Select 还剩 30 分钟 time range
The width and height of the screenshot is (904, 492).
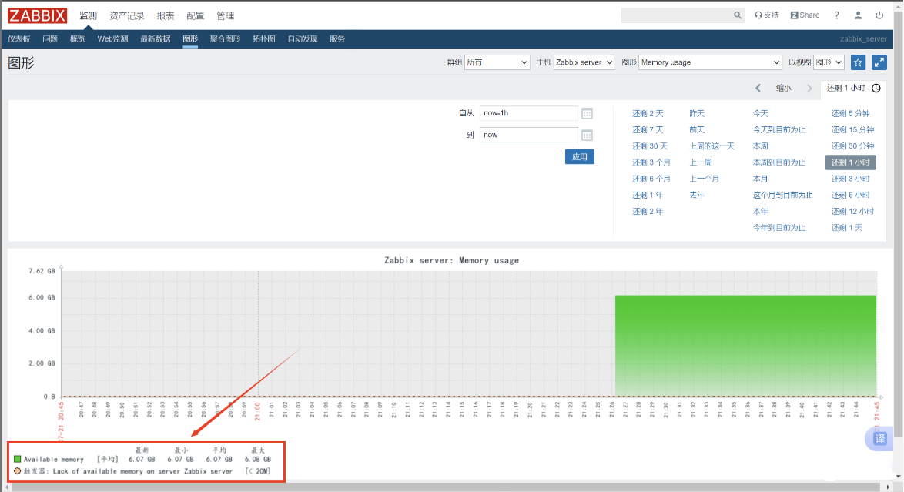[x=852, y=146]
